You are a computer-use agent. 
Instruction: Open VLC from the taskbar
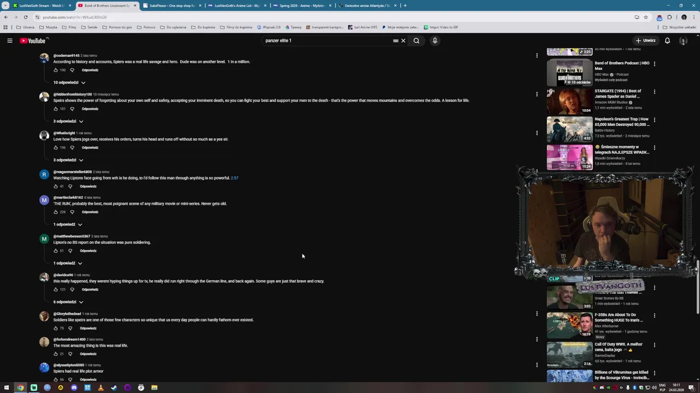101,388
